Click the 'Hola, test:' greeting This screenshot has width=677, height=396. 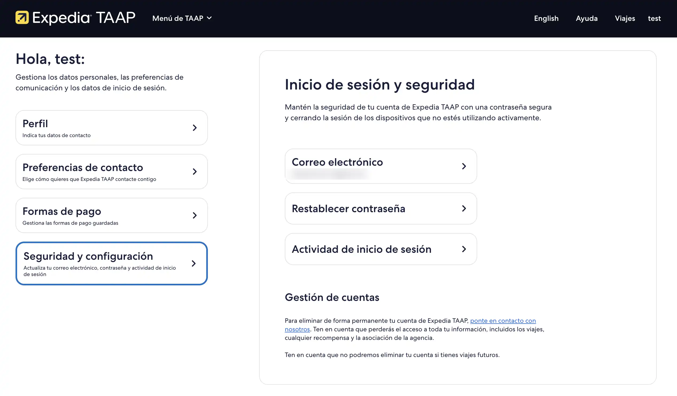50,59
